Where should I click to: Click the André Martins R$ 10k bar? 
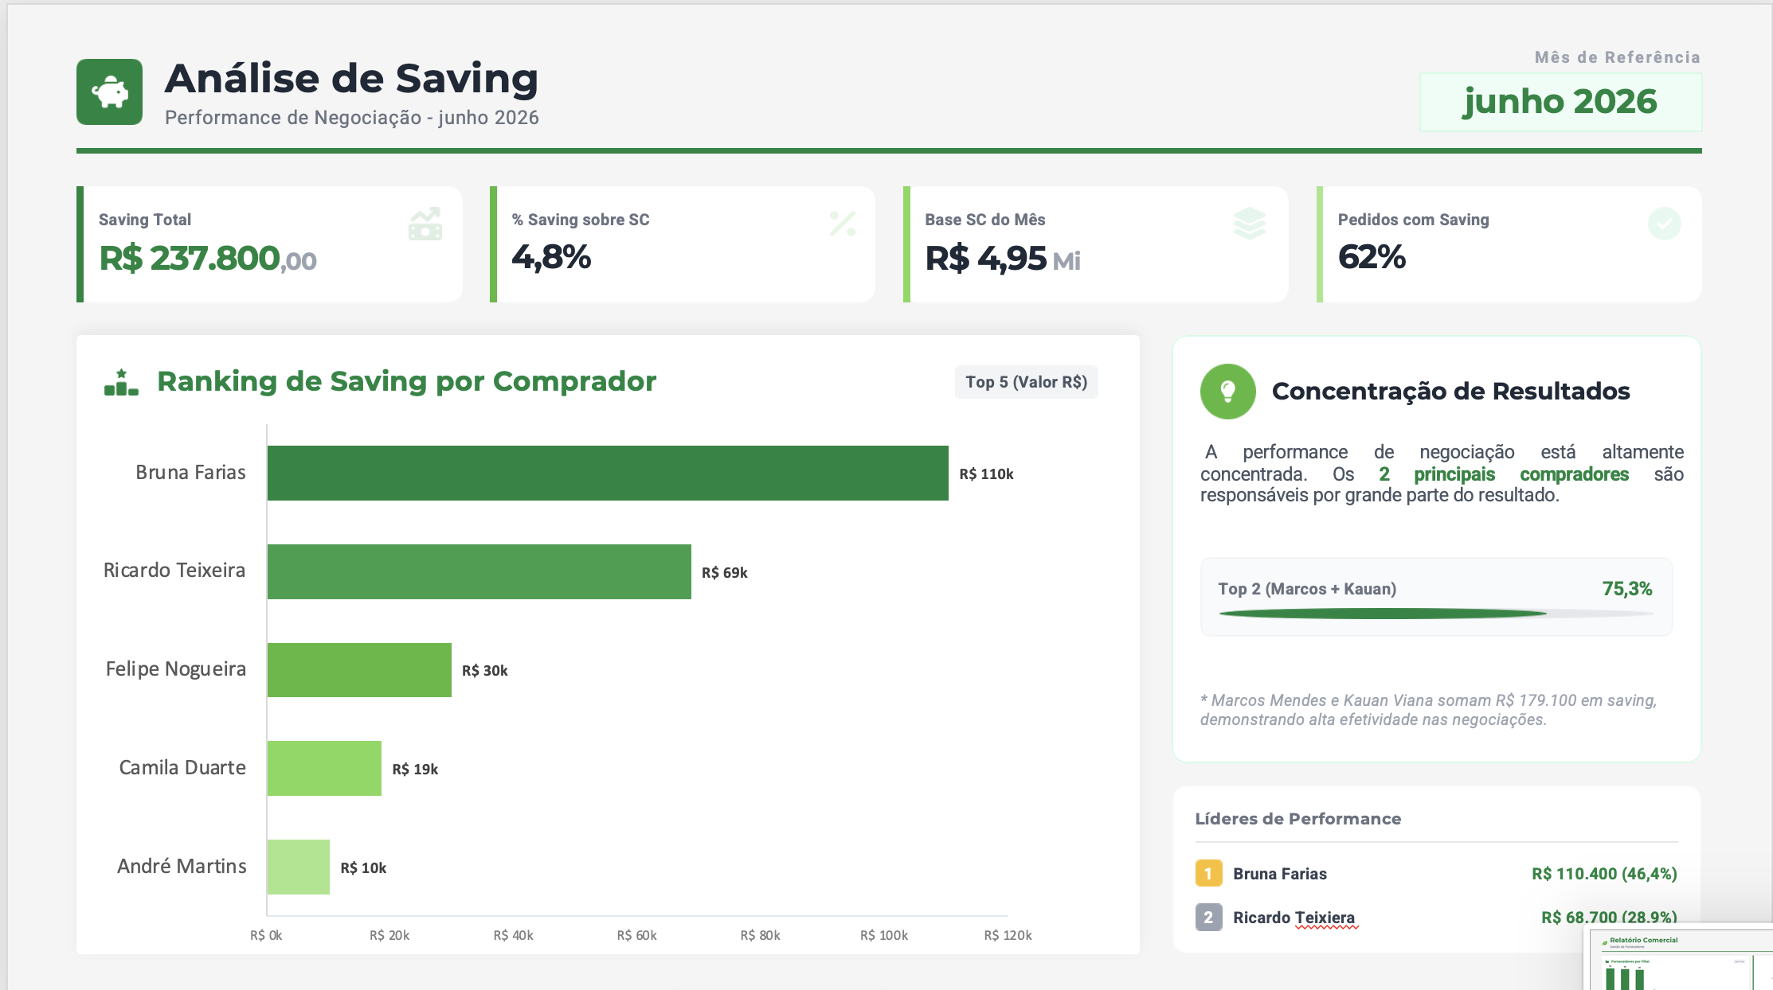click(299, 867)
